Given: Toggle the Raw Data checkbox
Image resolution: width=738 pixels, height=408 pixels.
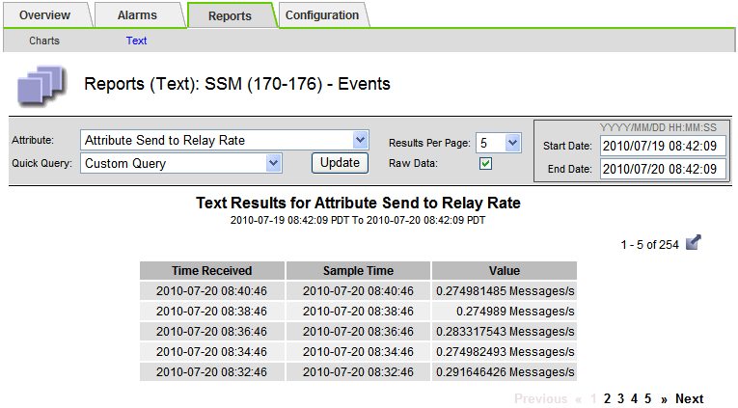Looking at the screenshot, I should coord(486,164).
